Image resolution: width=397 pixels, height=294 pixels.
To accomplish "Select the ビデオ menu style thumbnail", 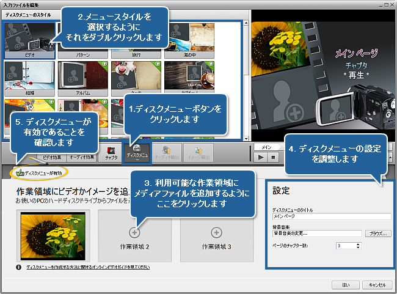I will [30, 40].
